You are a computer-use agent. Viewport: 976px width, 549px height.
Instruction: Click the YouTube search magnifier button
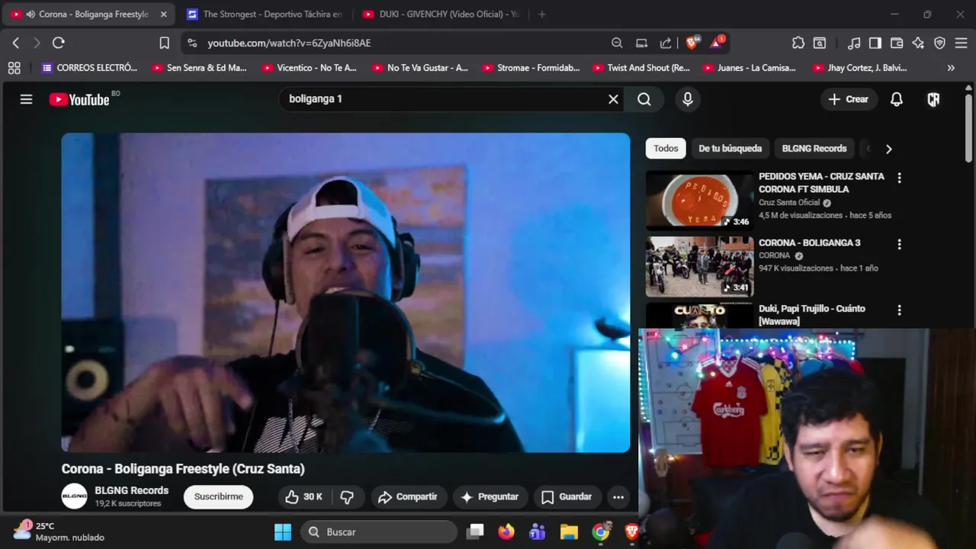[x=644, y=99]
